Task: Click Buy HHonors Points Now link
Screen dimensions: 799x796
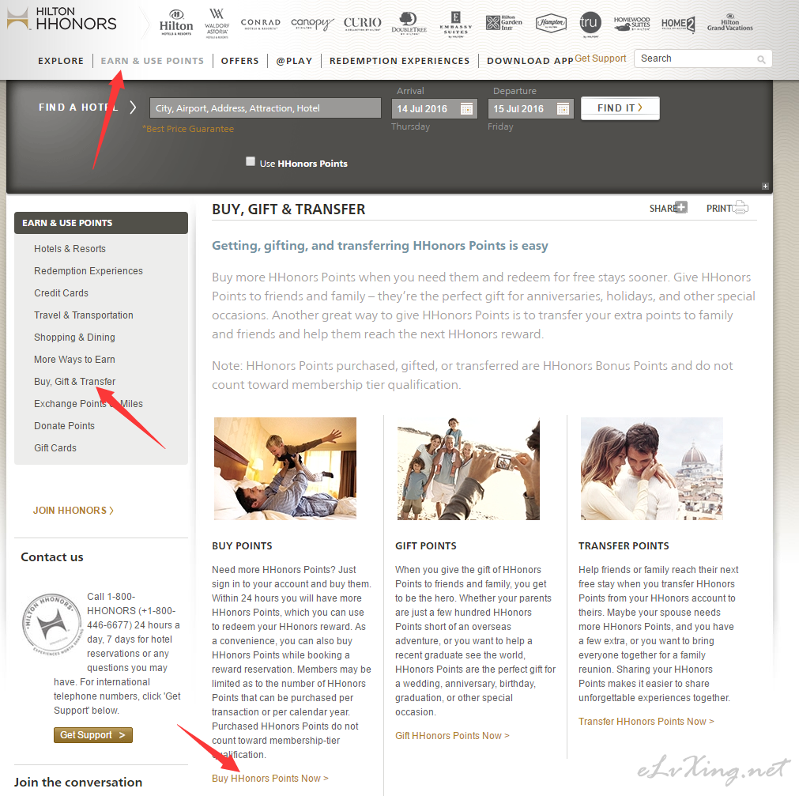Action: (270, 778)
